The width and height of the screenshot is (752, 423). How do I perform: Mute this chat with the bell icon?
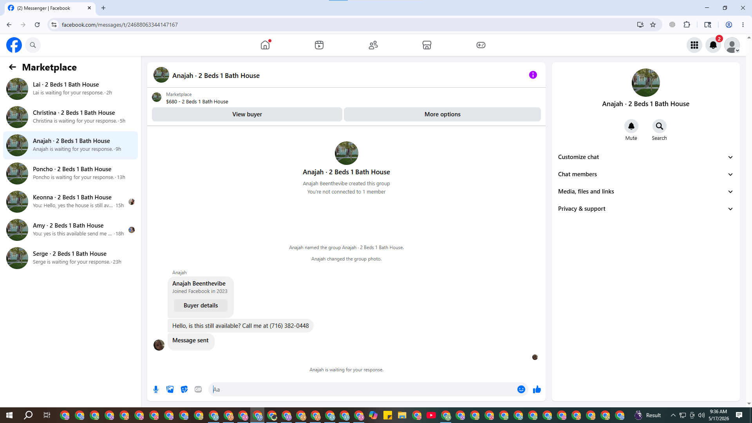631,126
